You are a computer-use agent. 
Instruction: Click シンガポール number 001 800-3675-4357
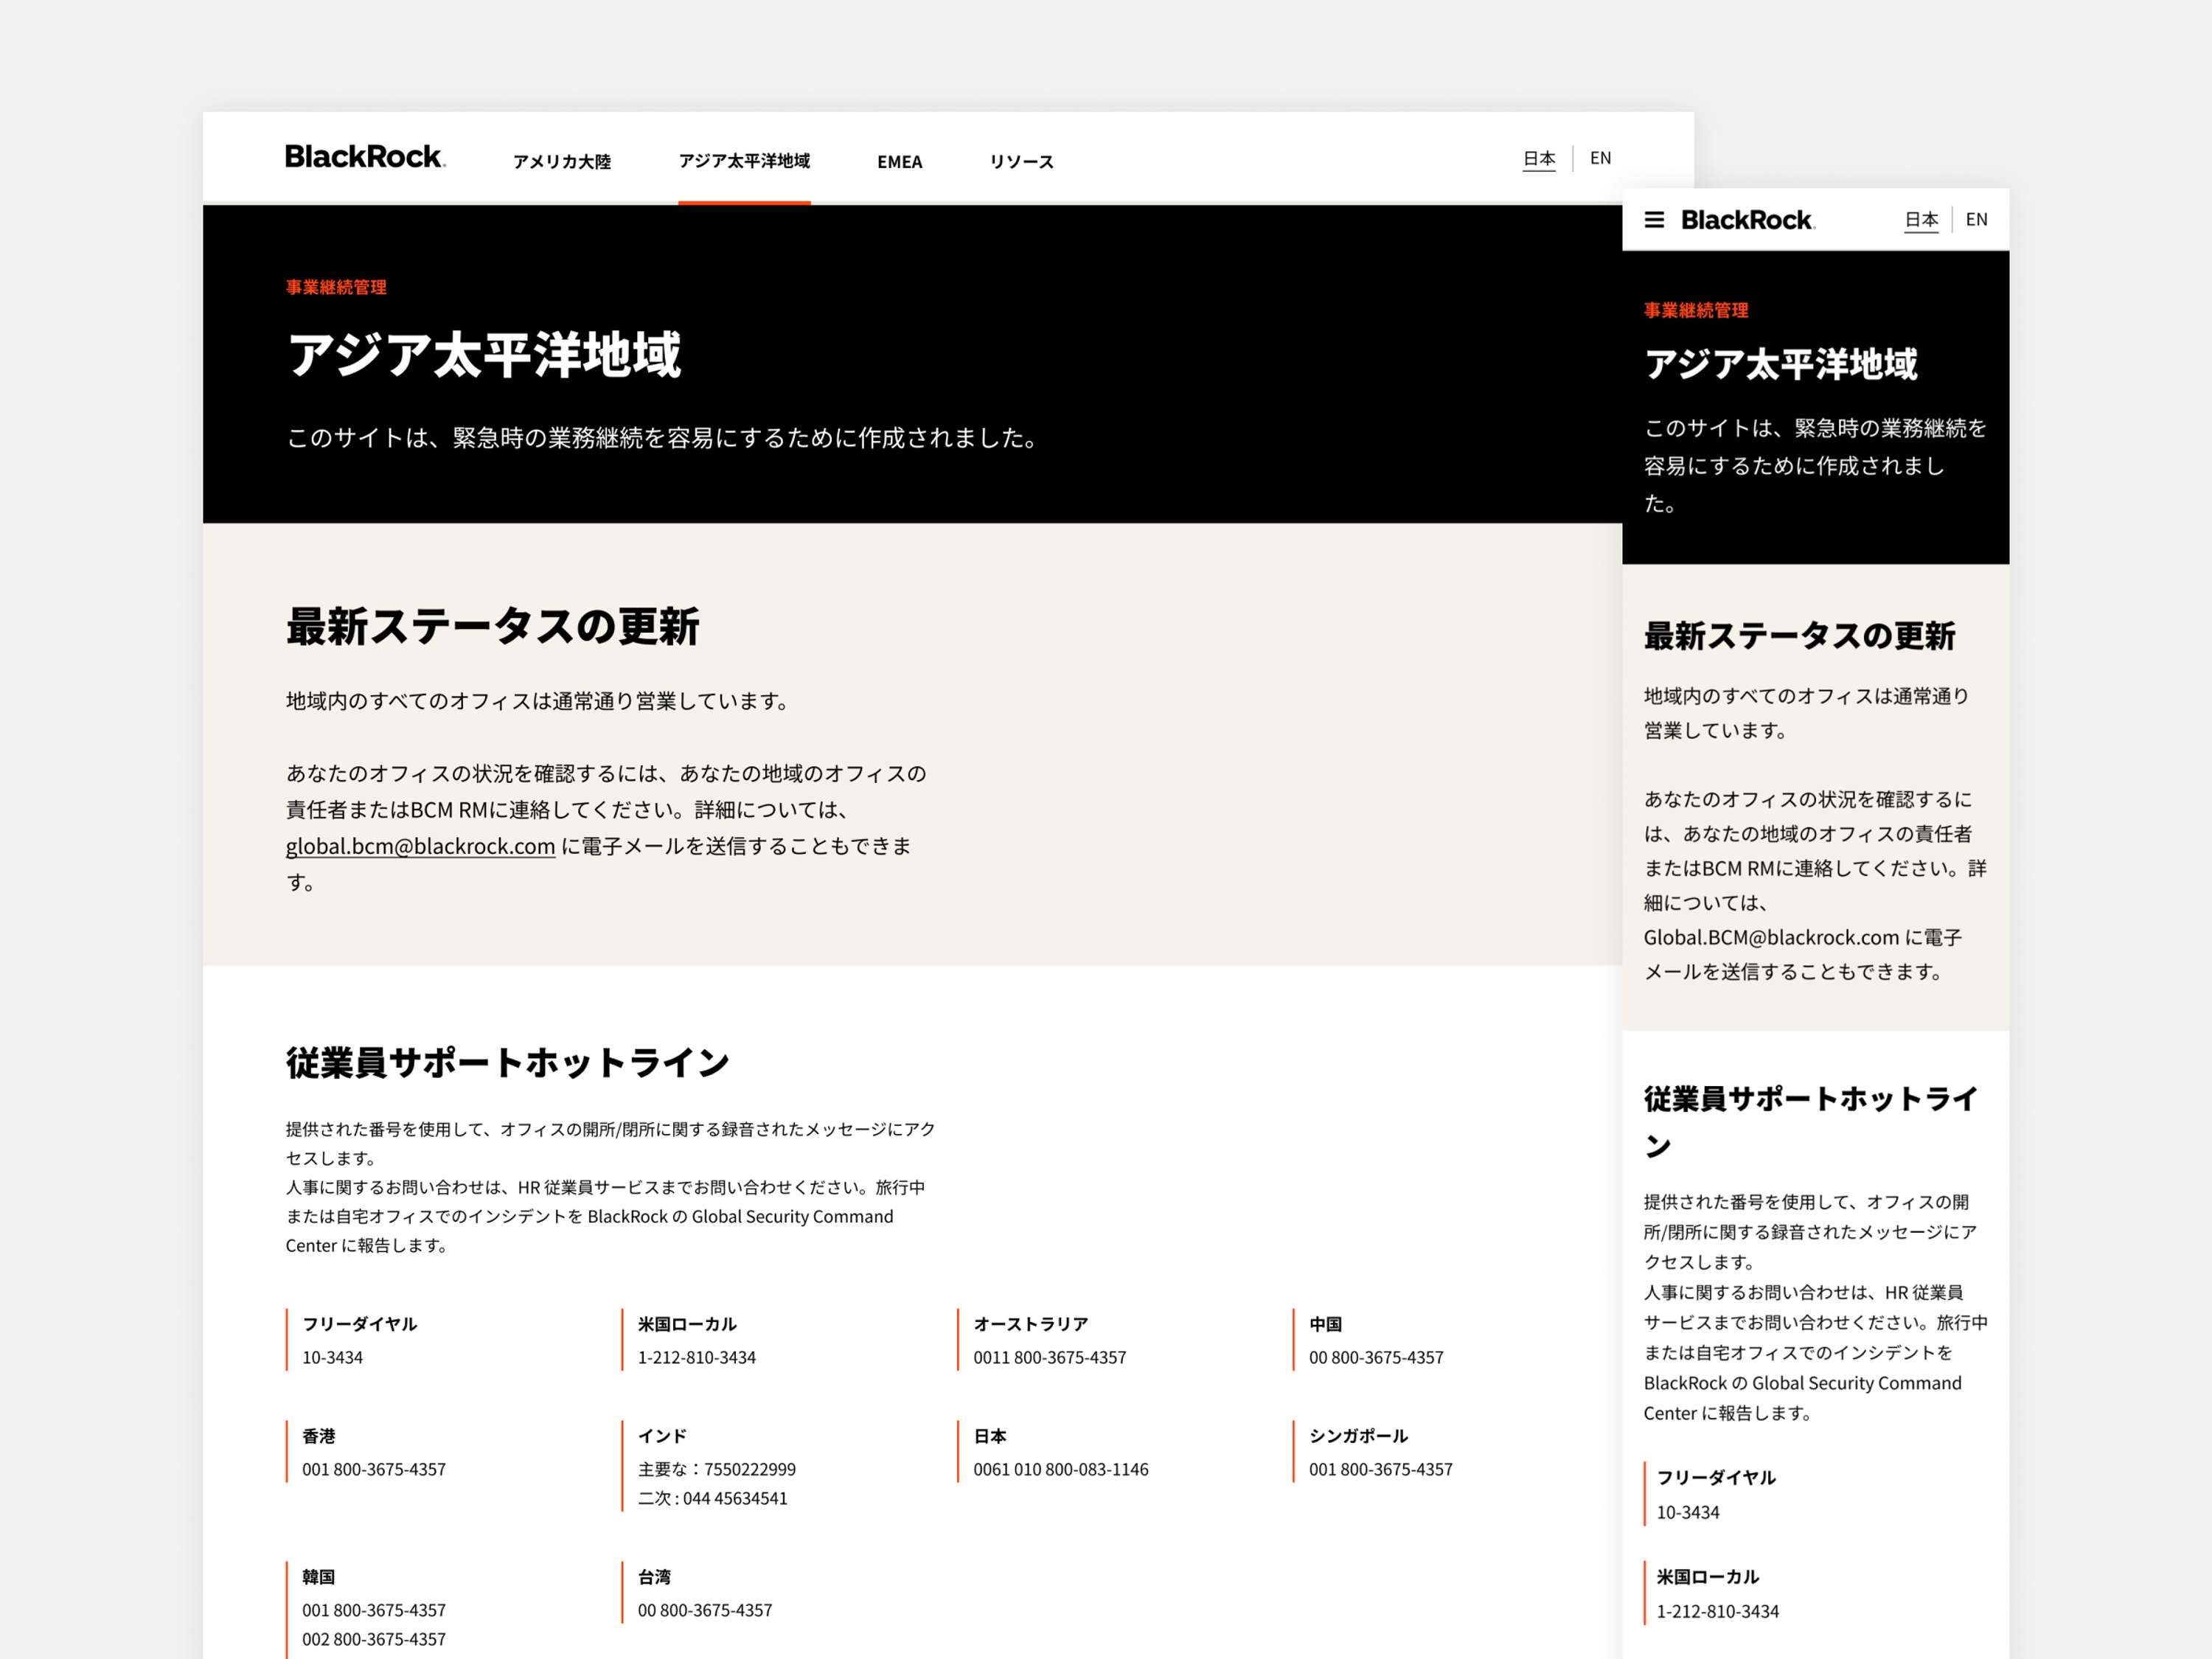pos(1381,1469)
